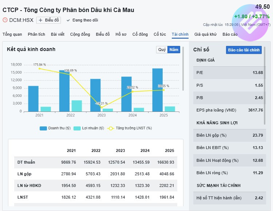Click the clock icon beside DCM:HSX

click(x=5, y=20)
